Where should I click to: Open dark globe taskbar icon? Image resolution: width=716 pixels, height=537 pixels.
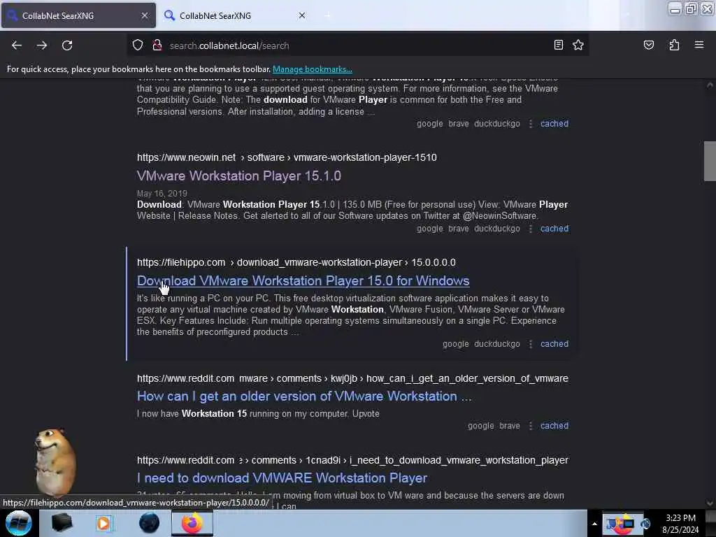[150, 523]
